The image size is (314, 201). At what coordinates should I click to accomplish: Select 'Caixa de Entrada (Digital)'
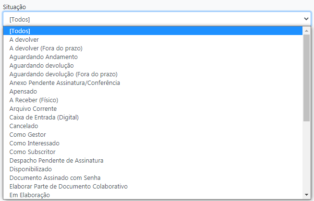[44, 118]
